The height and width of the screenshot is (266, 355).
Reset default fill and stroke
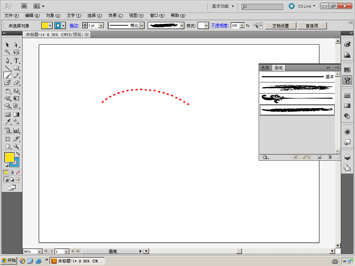(x=6, y=165)
